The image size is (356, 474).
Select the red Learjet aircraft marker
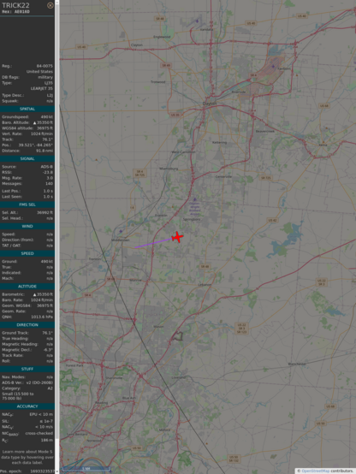177,237
